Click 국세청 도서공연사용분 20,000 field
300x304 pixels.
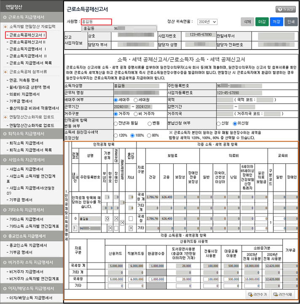pyautogui.click(x=183, y=280)
